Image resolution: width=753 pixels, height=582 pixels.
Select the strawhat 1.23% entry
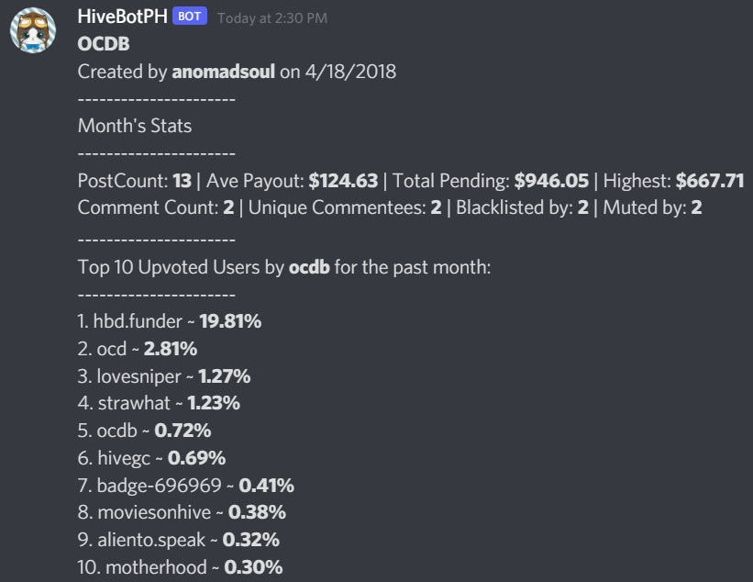(159, 403)
